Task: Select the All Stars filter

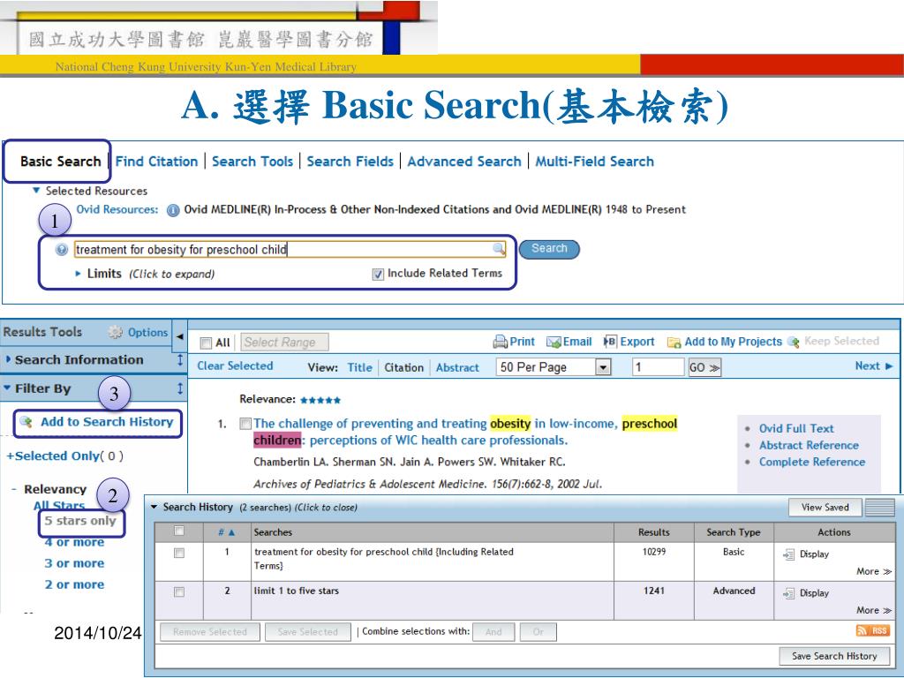Action: pyautogui.click(x=59, y=506)
